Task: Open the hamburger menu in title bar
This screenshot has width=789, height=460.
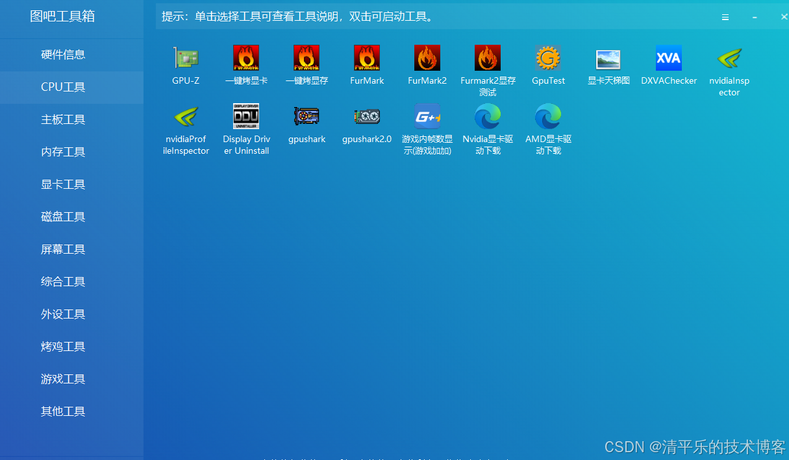Action: click(x=725, y=18)
